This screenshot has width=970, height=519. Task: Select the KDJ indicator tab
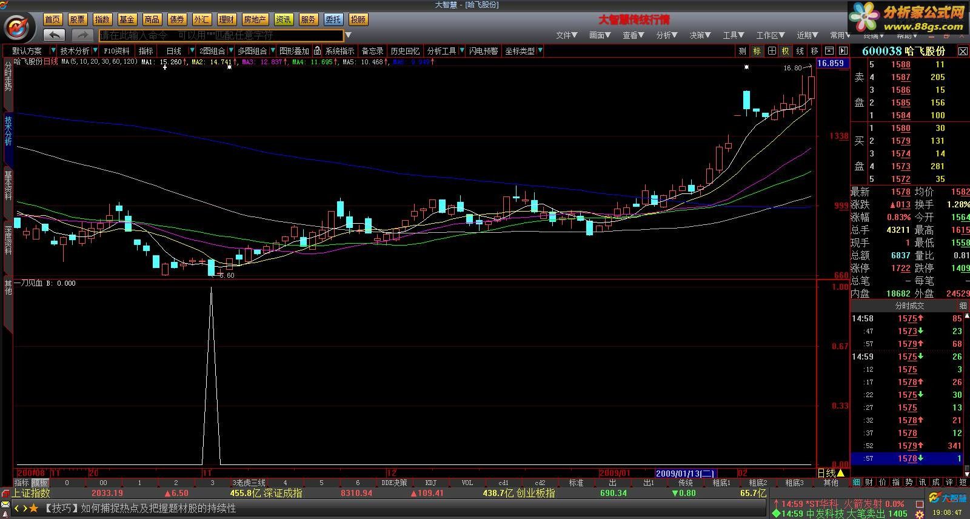click(431, 483)
